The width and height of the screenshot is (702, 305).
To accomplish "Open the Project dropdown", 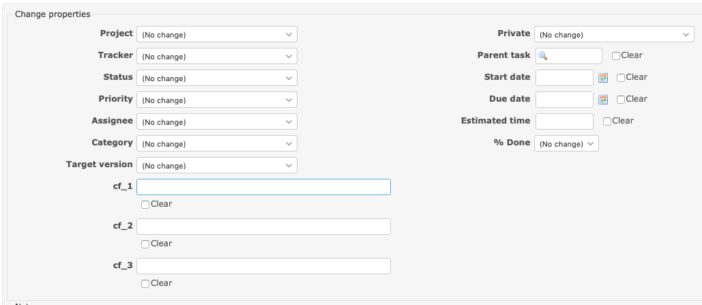I will (x=217, y=34).
